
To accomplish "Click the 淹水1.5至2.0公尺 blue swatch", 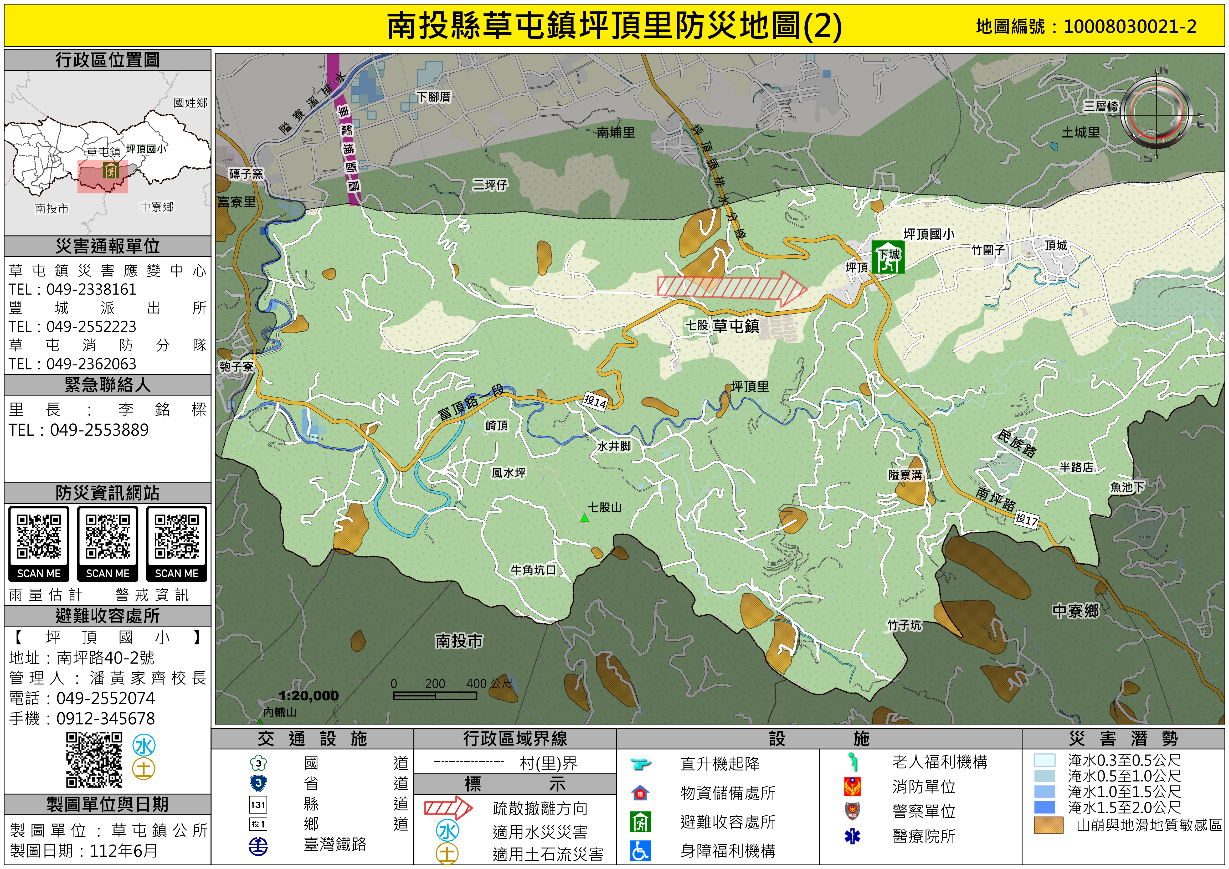I will point(1044,807).
